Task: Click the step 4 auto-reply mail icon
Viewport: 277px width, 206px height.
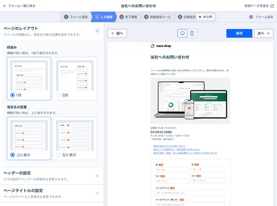Action: click(x=146, y=17)
